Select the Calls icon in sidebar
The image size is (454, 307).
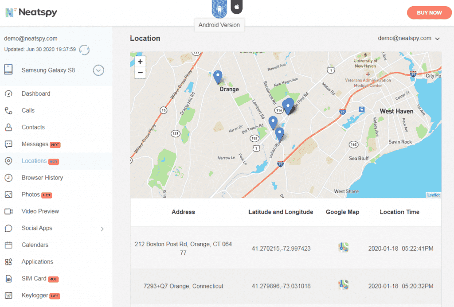tap(29, 110)
